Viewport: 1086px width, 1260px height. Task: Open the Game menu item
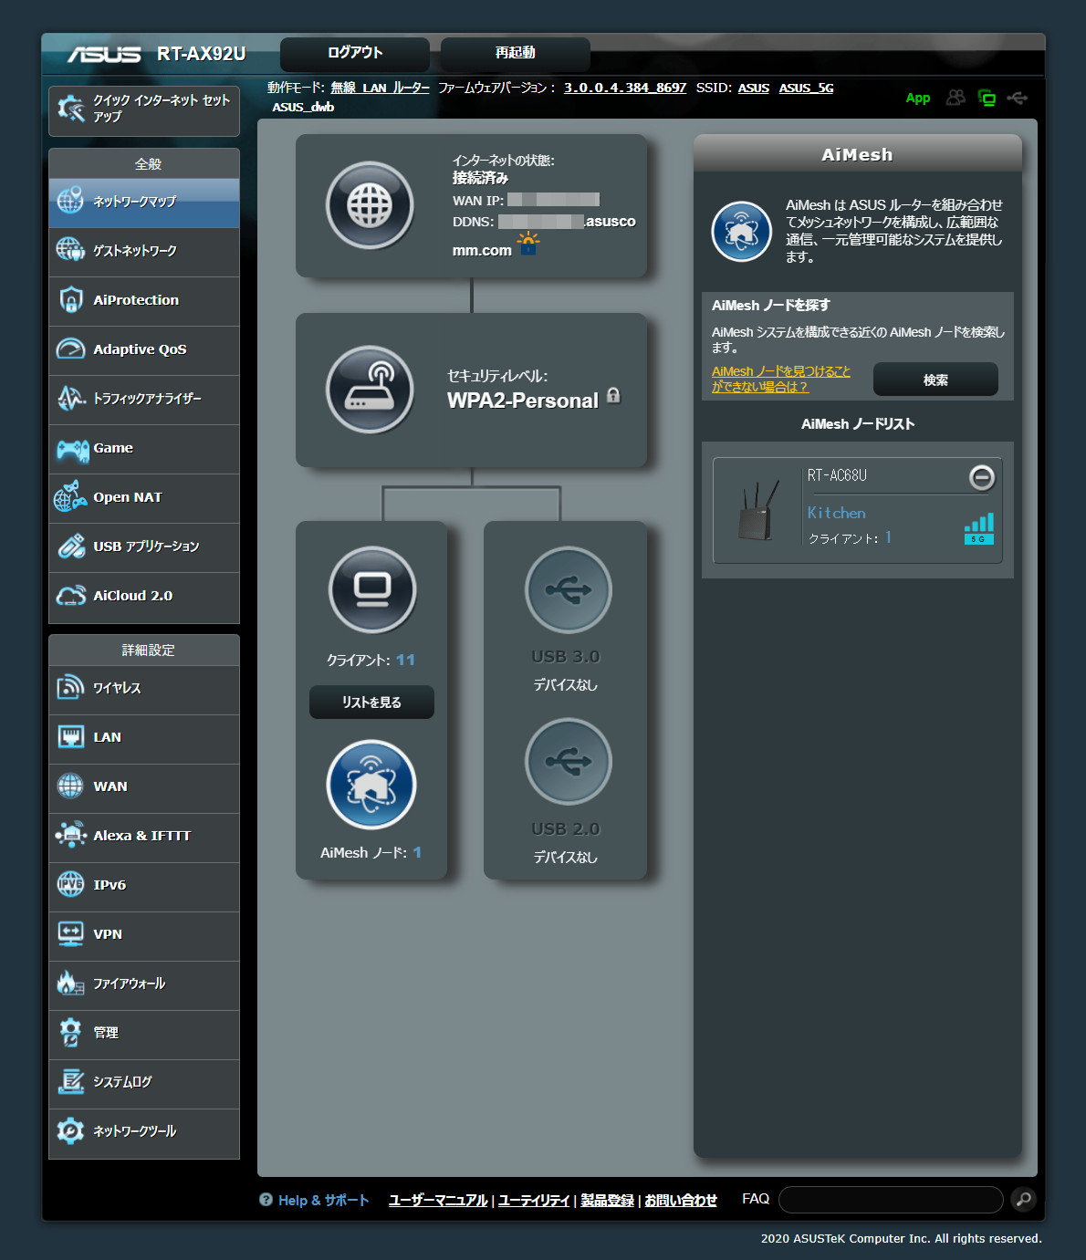[x=144, y=448]
